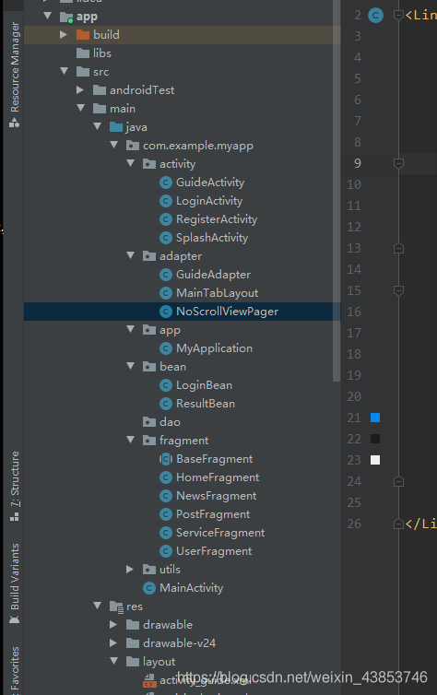Select the LoginBean file name
This screenshot has height=695, width=437.
point(205,385)
